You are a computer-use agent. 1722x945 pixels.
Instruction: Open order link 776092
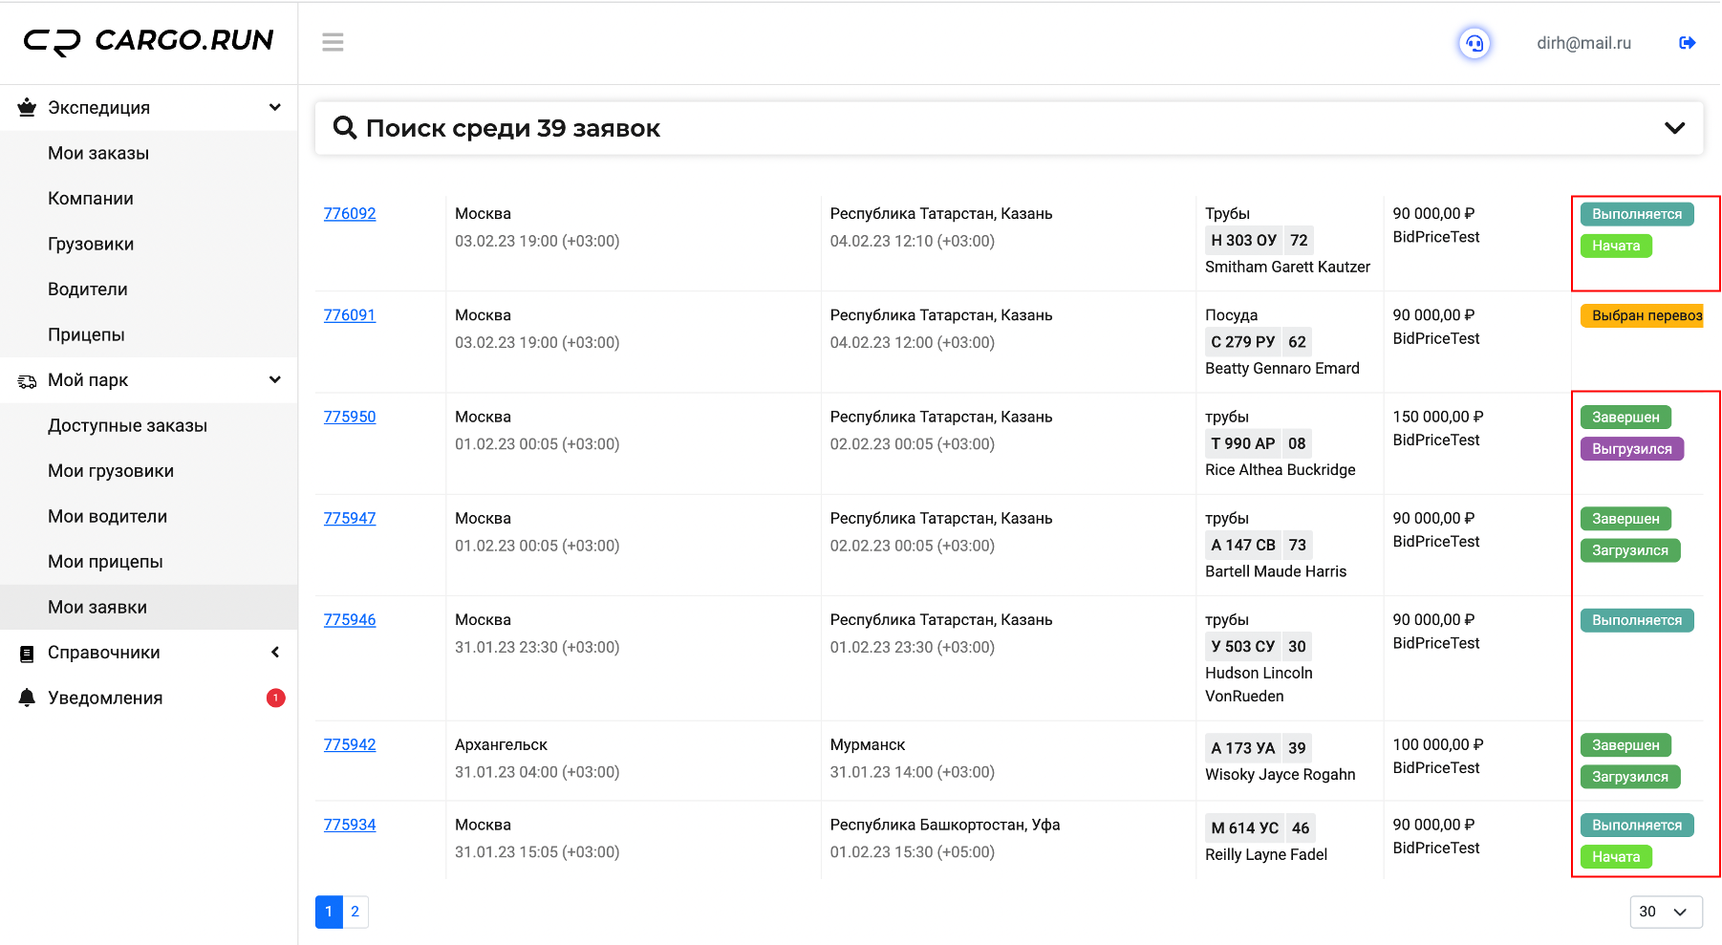pos(350,214)
